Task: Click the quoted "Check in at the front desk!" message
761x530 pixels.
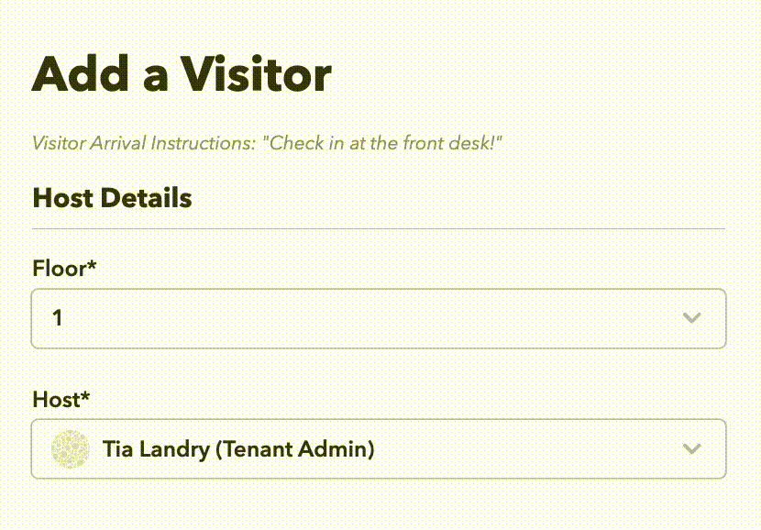Action: pyautogui.click(x=382, y=143)
